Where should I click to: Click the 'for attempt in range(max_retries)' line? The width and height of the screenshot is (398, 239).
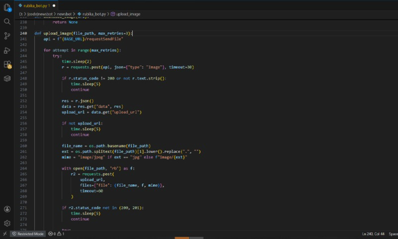pos(82,50)
